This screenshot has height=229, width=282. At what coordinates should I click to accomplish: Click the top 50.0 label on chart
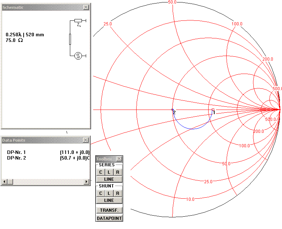point(172,2)
